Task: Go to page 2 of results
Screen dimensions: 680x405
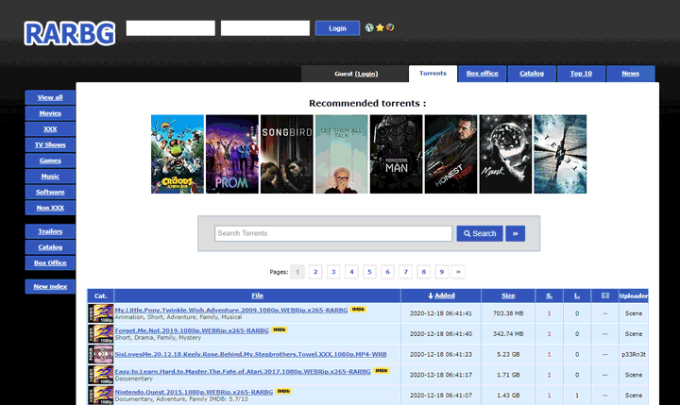Action: 315,272
